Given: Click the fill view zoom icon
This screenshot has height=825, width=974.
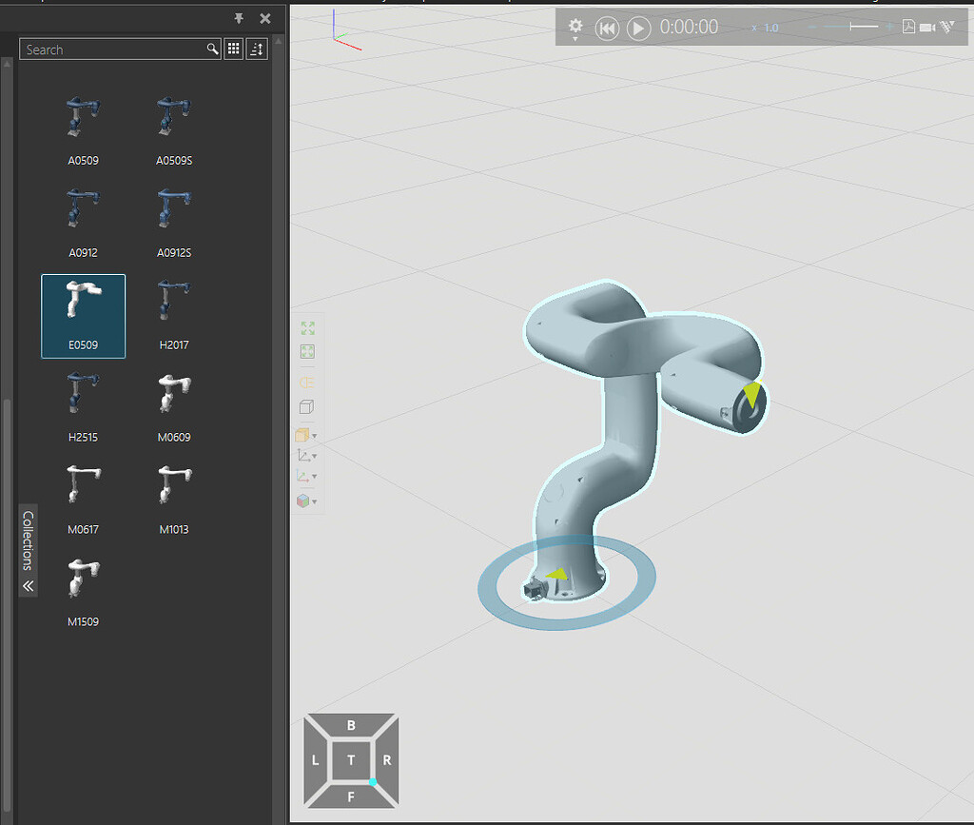Looking at the screenshot, I should pyautogui.click(x=307, y=328).
